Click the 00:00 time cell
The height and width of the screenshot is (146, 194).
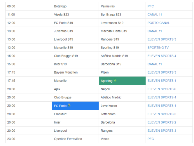(x=29, y=6)
